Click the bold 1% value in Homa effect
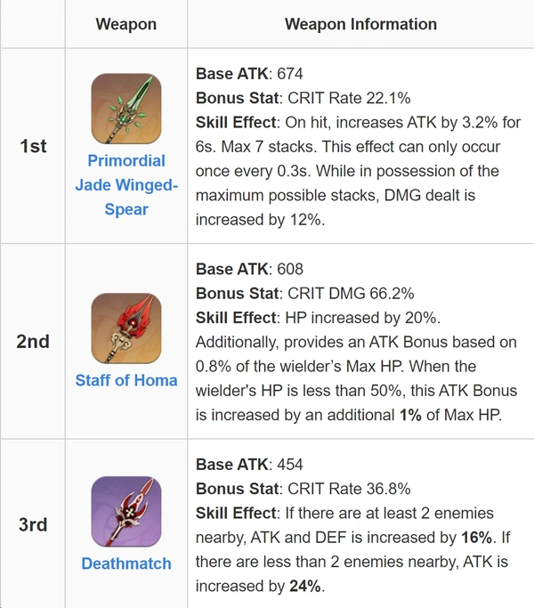Image resolution: width=534 pixels, height=608 pixels. click(410, 416)
